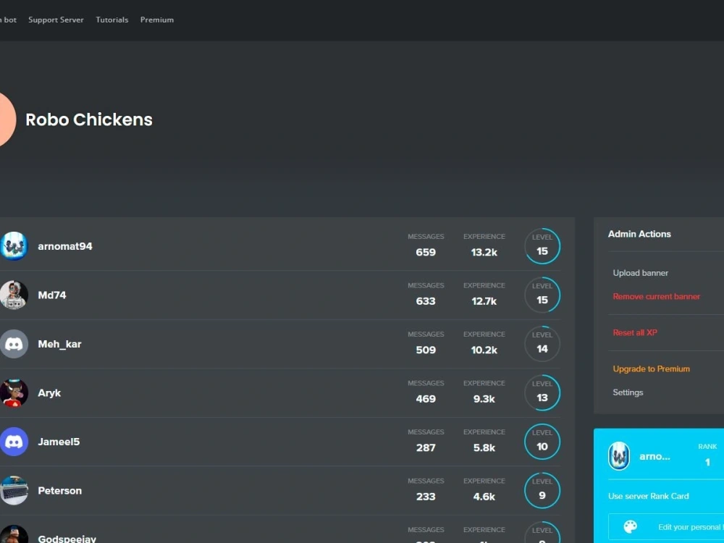This screenshot has height=543, width=724.
Task: Click the 13.2k experience value
Action: click(x=484, y=252)
